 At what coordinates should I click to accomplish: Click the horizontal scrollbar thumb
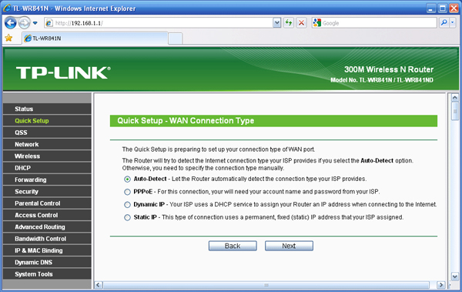point(266,284)
